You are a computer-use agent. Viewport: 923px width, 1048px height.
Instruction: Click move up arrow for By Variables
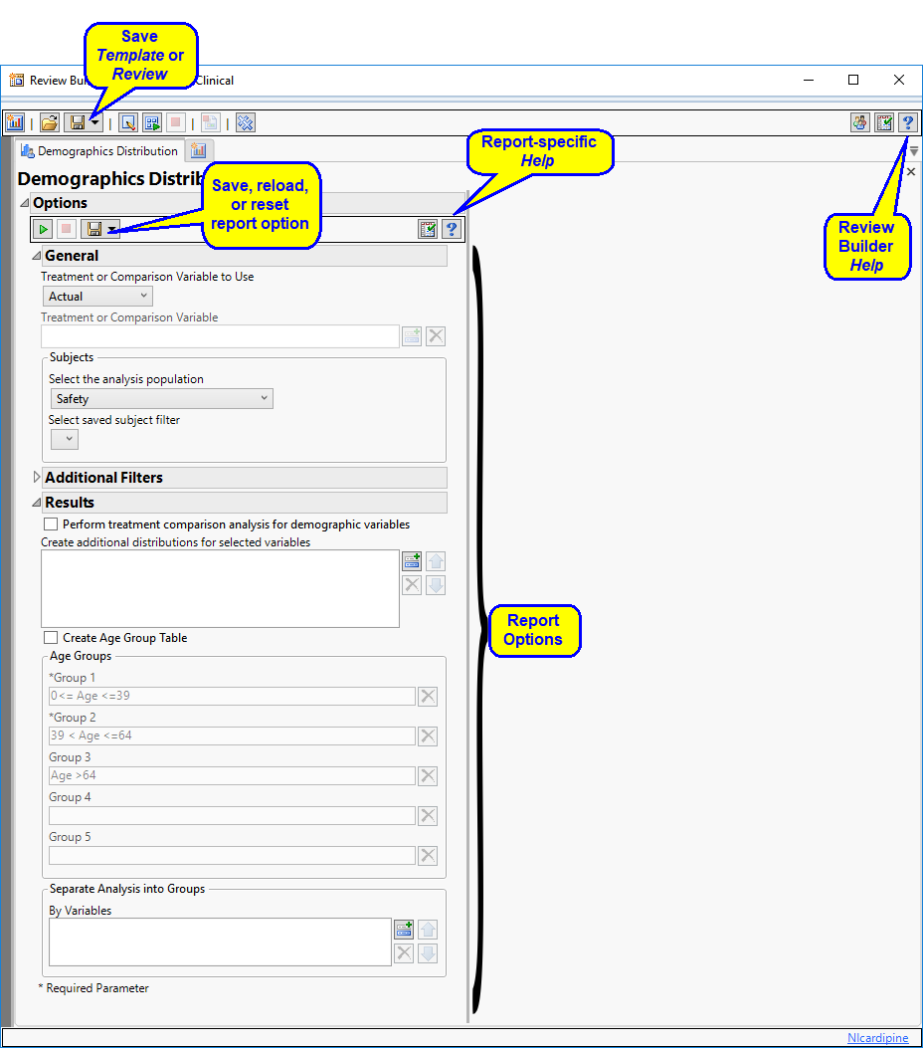coord(428,929)
